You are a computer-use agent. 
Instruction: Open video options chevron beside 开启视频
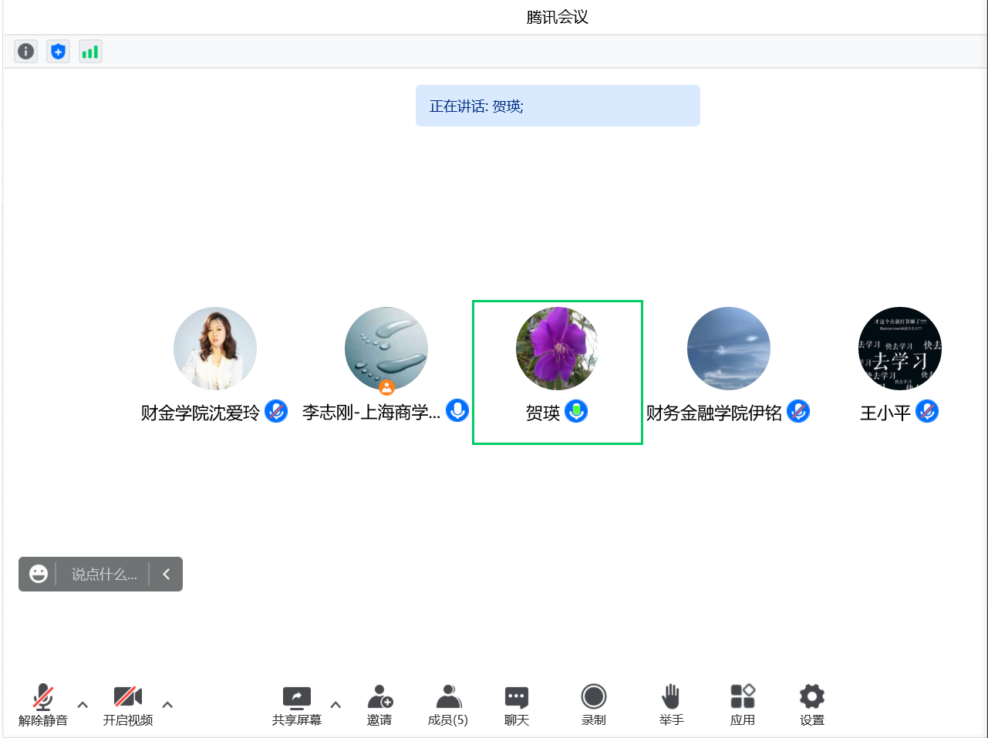pos(167,705)
